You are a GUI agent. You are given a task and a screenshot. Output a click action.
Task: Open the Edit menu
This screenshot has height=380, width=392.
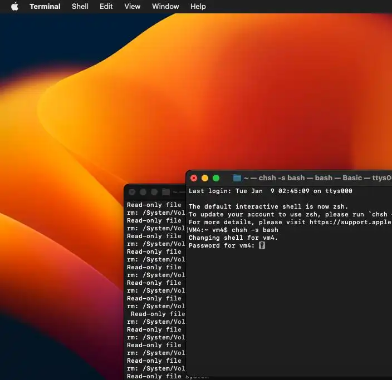[106, 6]
